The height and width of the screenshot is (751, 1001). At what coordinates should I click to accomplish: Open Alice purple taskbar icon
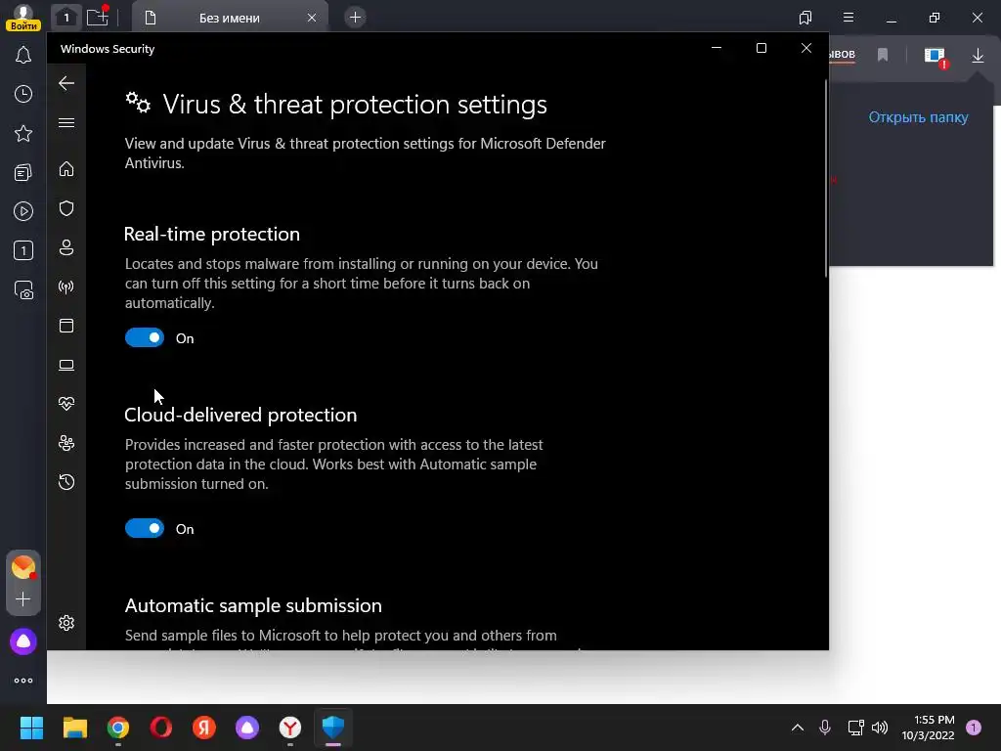(247, 728)
